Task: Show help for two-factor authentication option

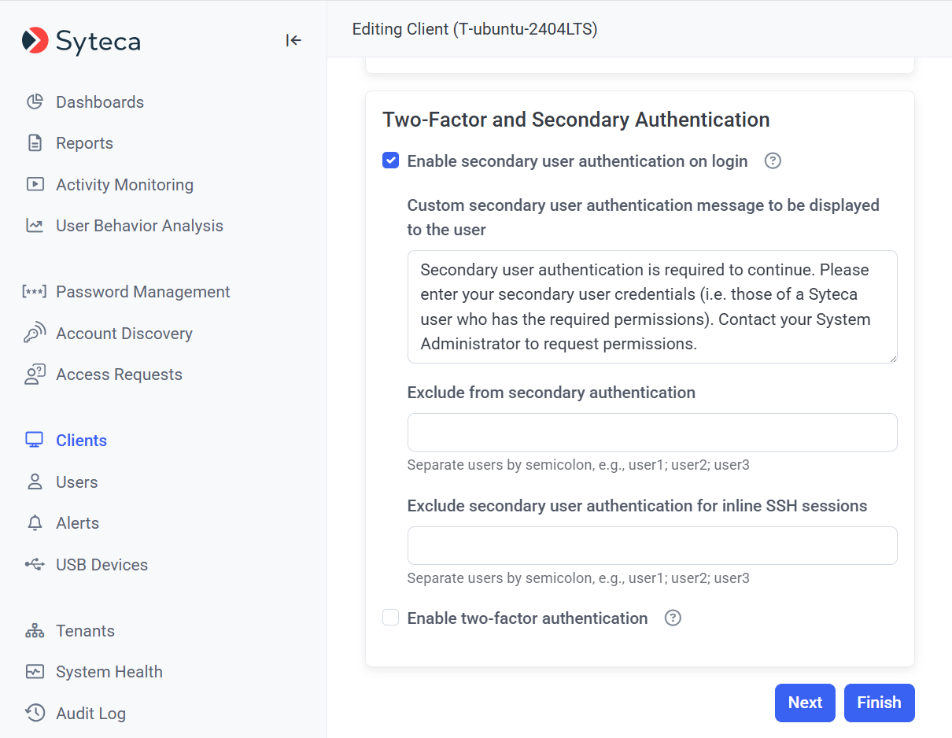Action: (x=673, y=618)
